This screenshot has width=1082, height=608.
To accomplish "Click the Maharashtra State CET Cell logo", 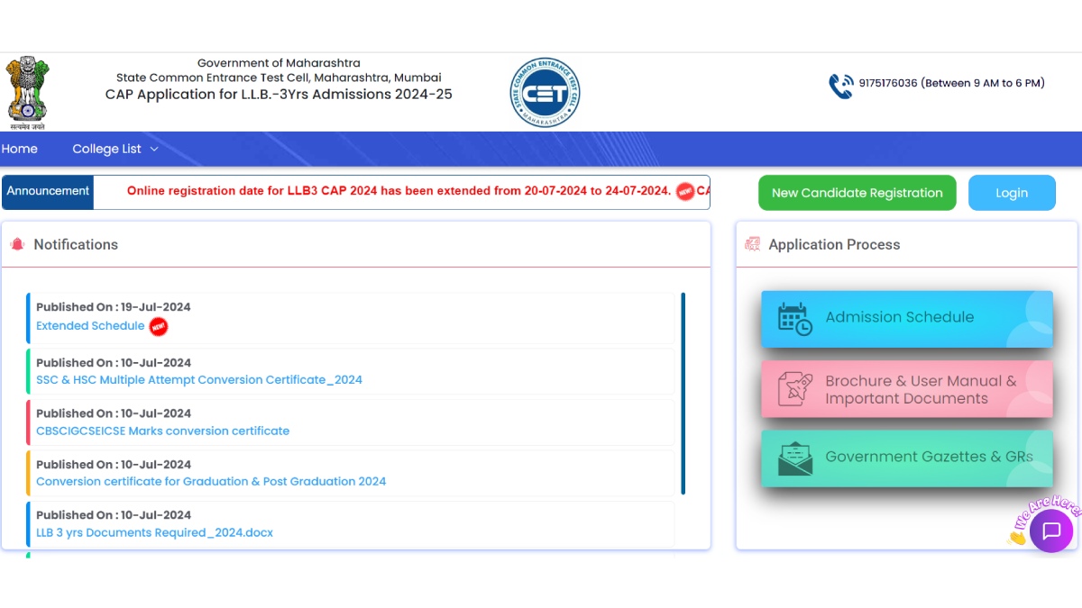I will 545,93.
